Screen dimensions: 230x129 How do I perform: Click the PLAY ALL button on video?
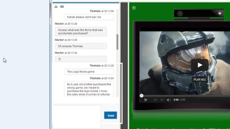point(200,80)
